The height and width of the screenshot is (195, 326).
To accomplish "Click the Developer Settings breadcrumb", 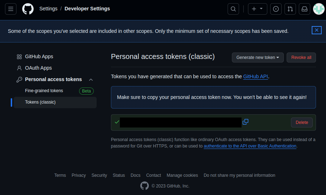I will (x=87, y=9).
